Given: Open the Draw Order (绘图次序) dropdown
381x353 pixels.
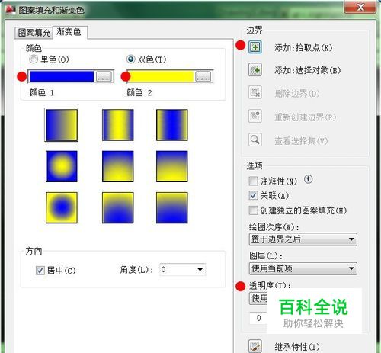Looking at the screenshot, I should pyautogui.click(x=303, y=239).
